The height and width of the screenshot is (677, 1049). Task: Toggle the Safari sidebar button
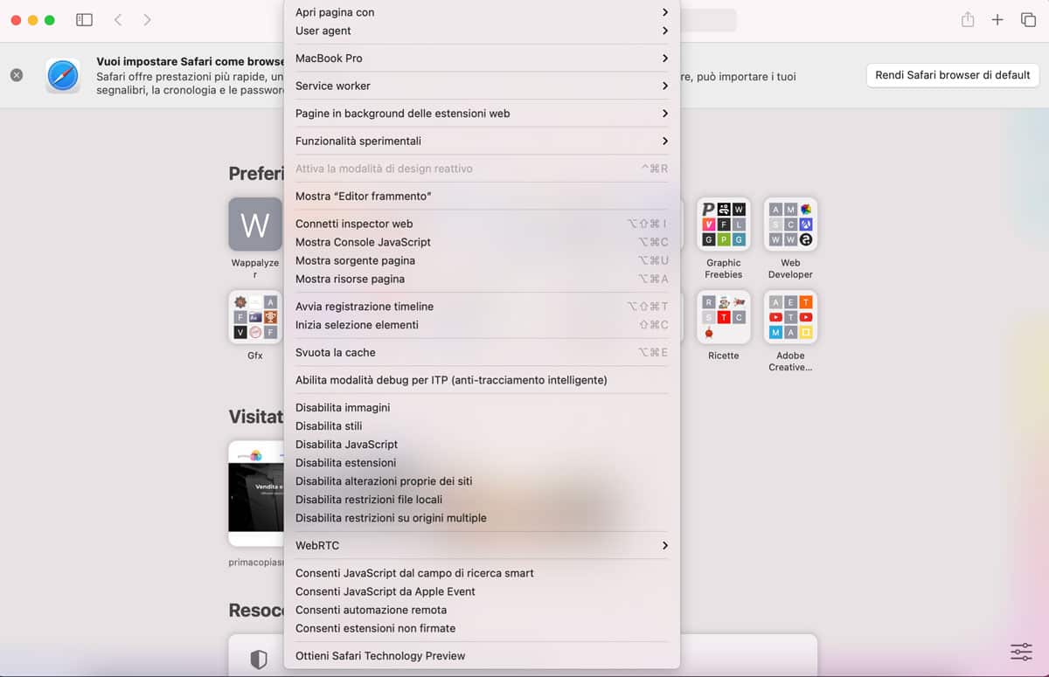pos(84,19)
